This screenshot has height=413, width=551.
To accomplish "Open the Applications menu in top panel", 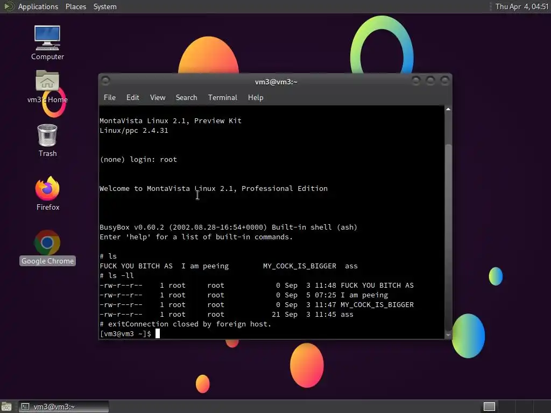I will point(38,6).
